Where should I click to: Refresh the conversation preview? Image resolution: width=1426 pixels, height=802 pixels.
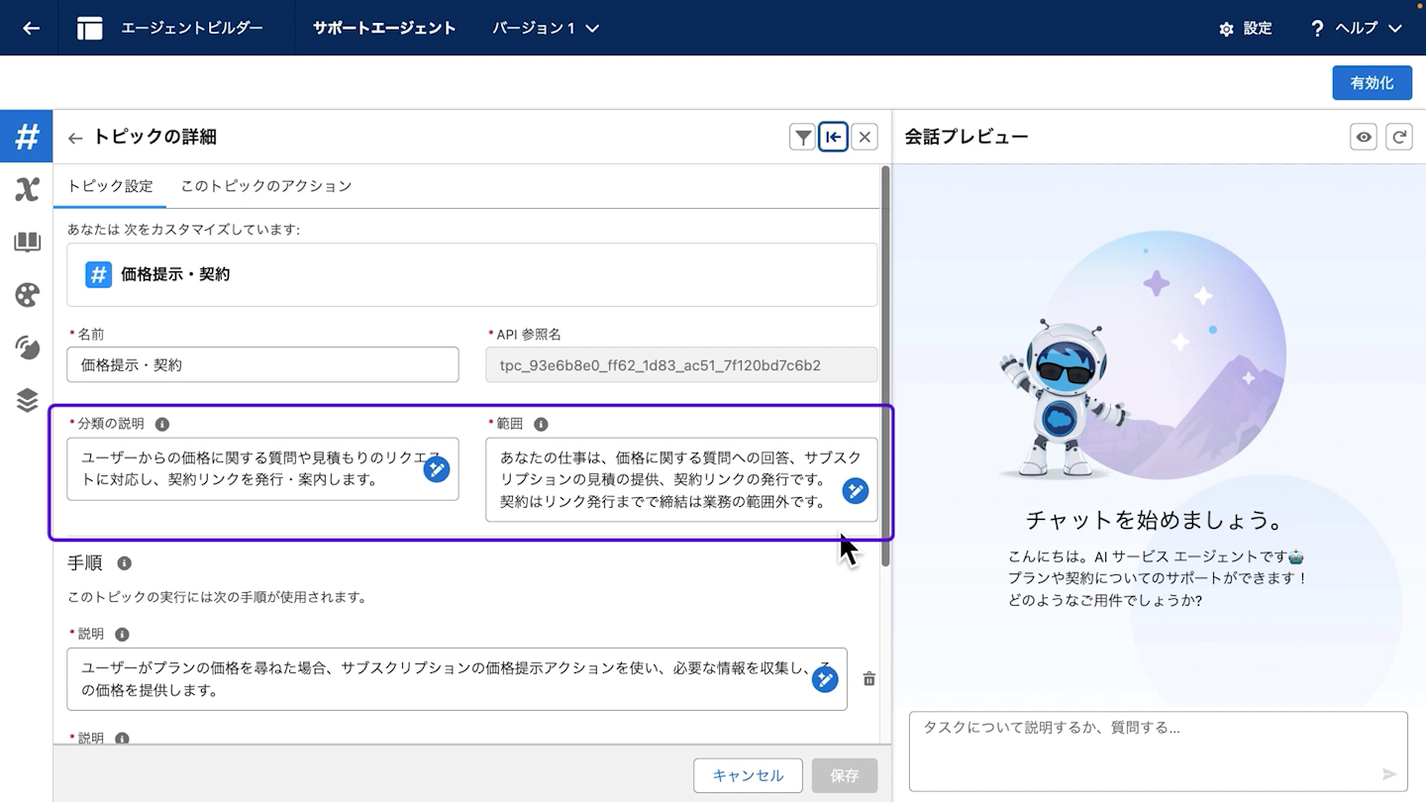tap(1398, 138)
